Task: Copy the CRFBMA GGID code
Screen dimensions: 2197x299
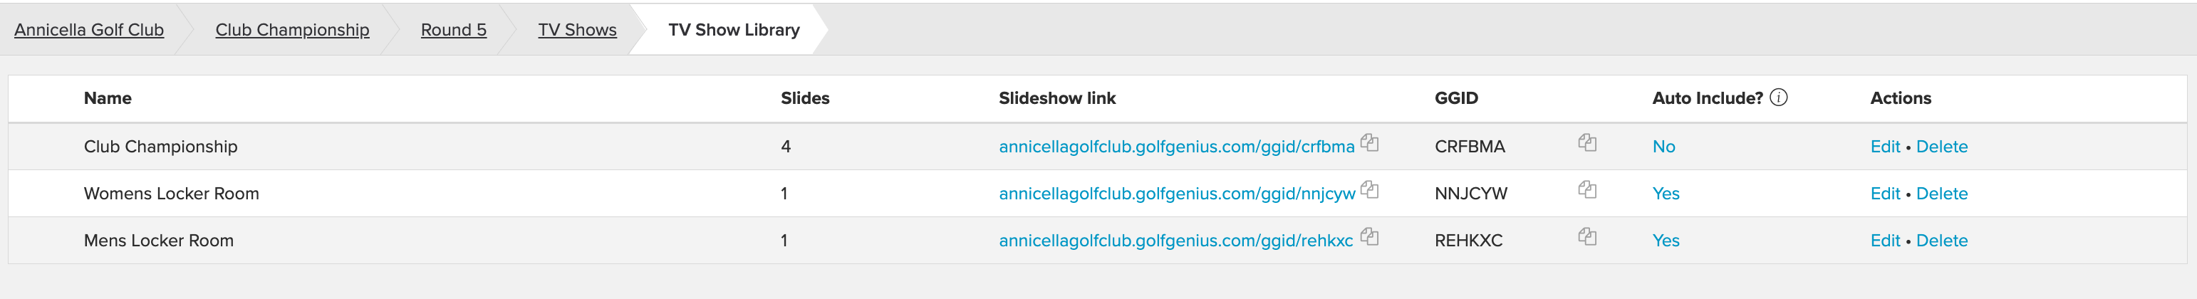Action: 1586,143
